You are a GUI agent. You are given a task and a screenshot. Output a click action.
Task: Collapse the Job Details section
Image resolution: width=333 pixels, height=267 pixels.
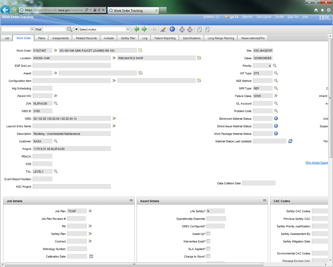coord(131,200)
